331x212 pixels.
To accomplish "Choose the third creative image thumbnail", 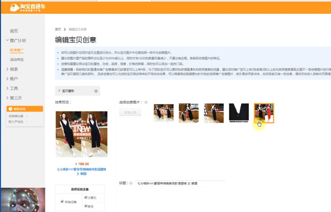I will [x=214, y=113].
